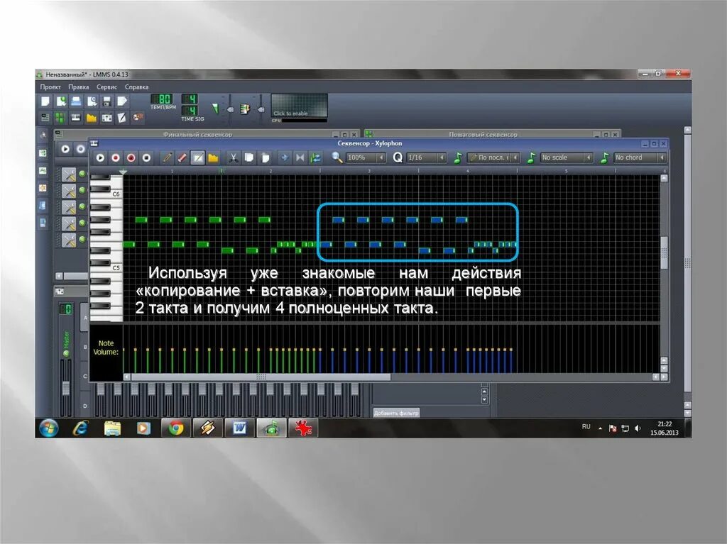The image size is (727, 544).
Task: Stop playback in the piano roll toolbar
Action: tap(146, 157)
